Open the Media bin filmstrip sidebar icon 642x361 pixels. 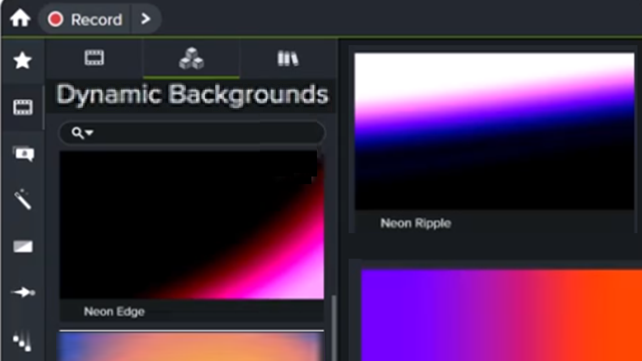tap(23, 106)
